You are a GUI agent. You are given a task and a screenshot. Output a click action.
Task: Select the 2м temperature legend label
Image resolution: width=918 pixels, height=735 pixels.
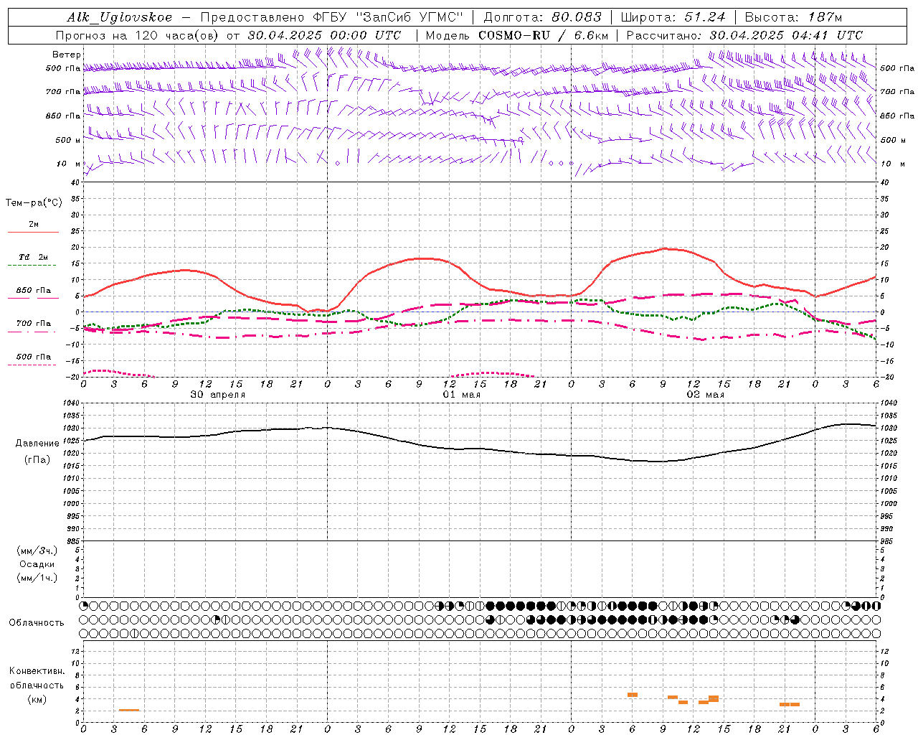[x=34, y=225]
